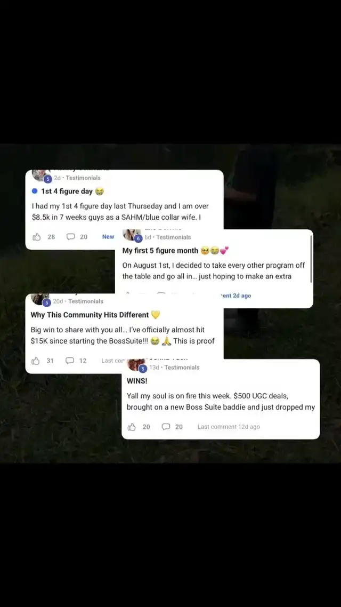Like the "Why This Community Hits Different" post
This screenshot has width=341, height=607.
coord(36,361)
